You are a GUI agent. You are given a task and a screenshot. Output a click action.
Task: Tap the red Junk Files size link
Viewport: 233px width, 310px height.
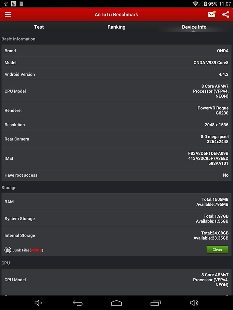36,250
